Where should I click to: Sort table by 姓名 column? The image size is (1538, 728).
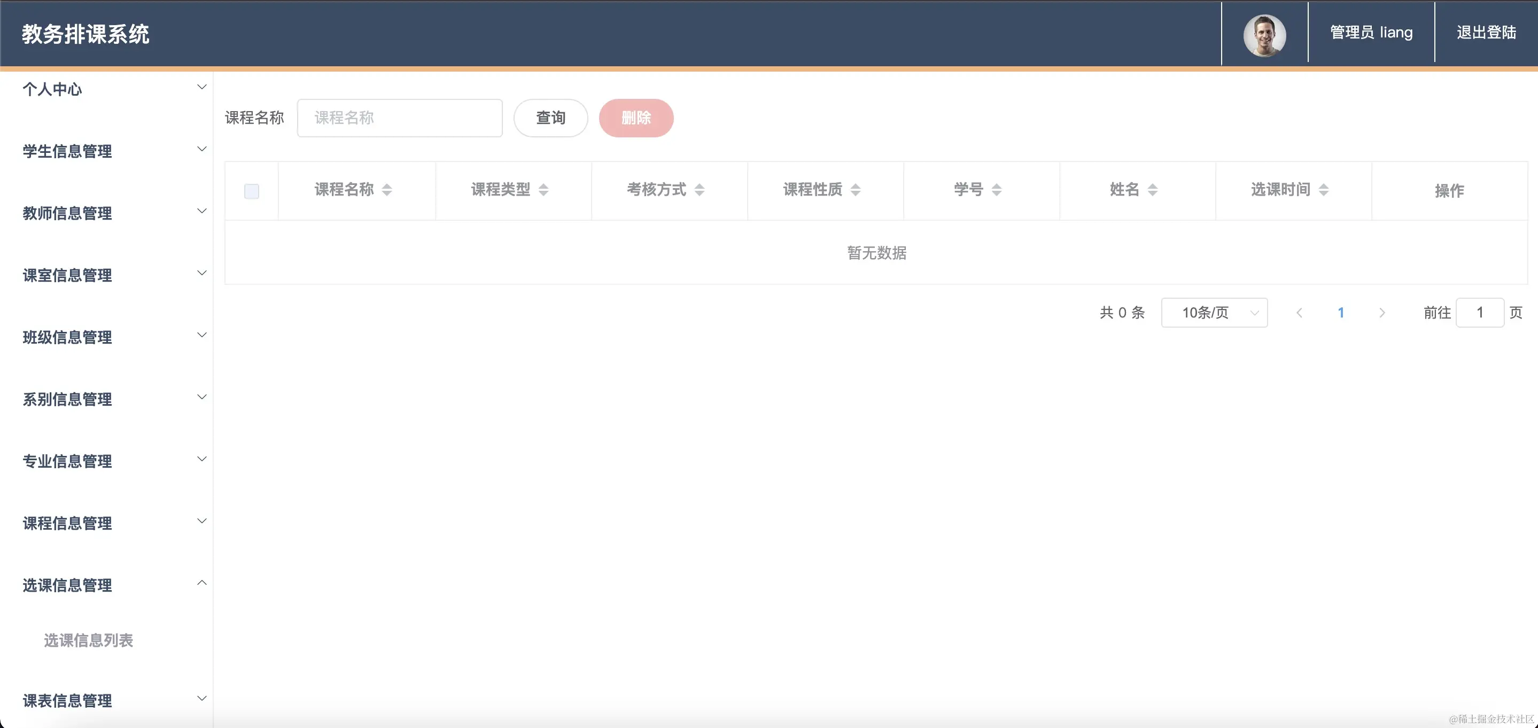[x=1153, y=190]
